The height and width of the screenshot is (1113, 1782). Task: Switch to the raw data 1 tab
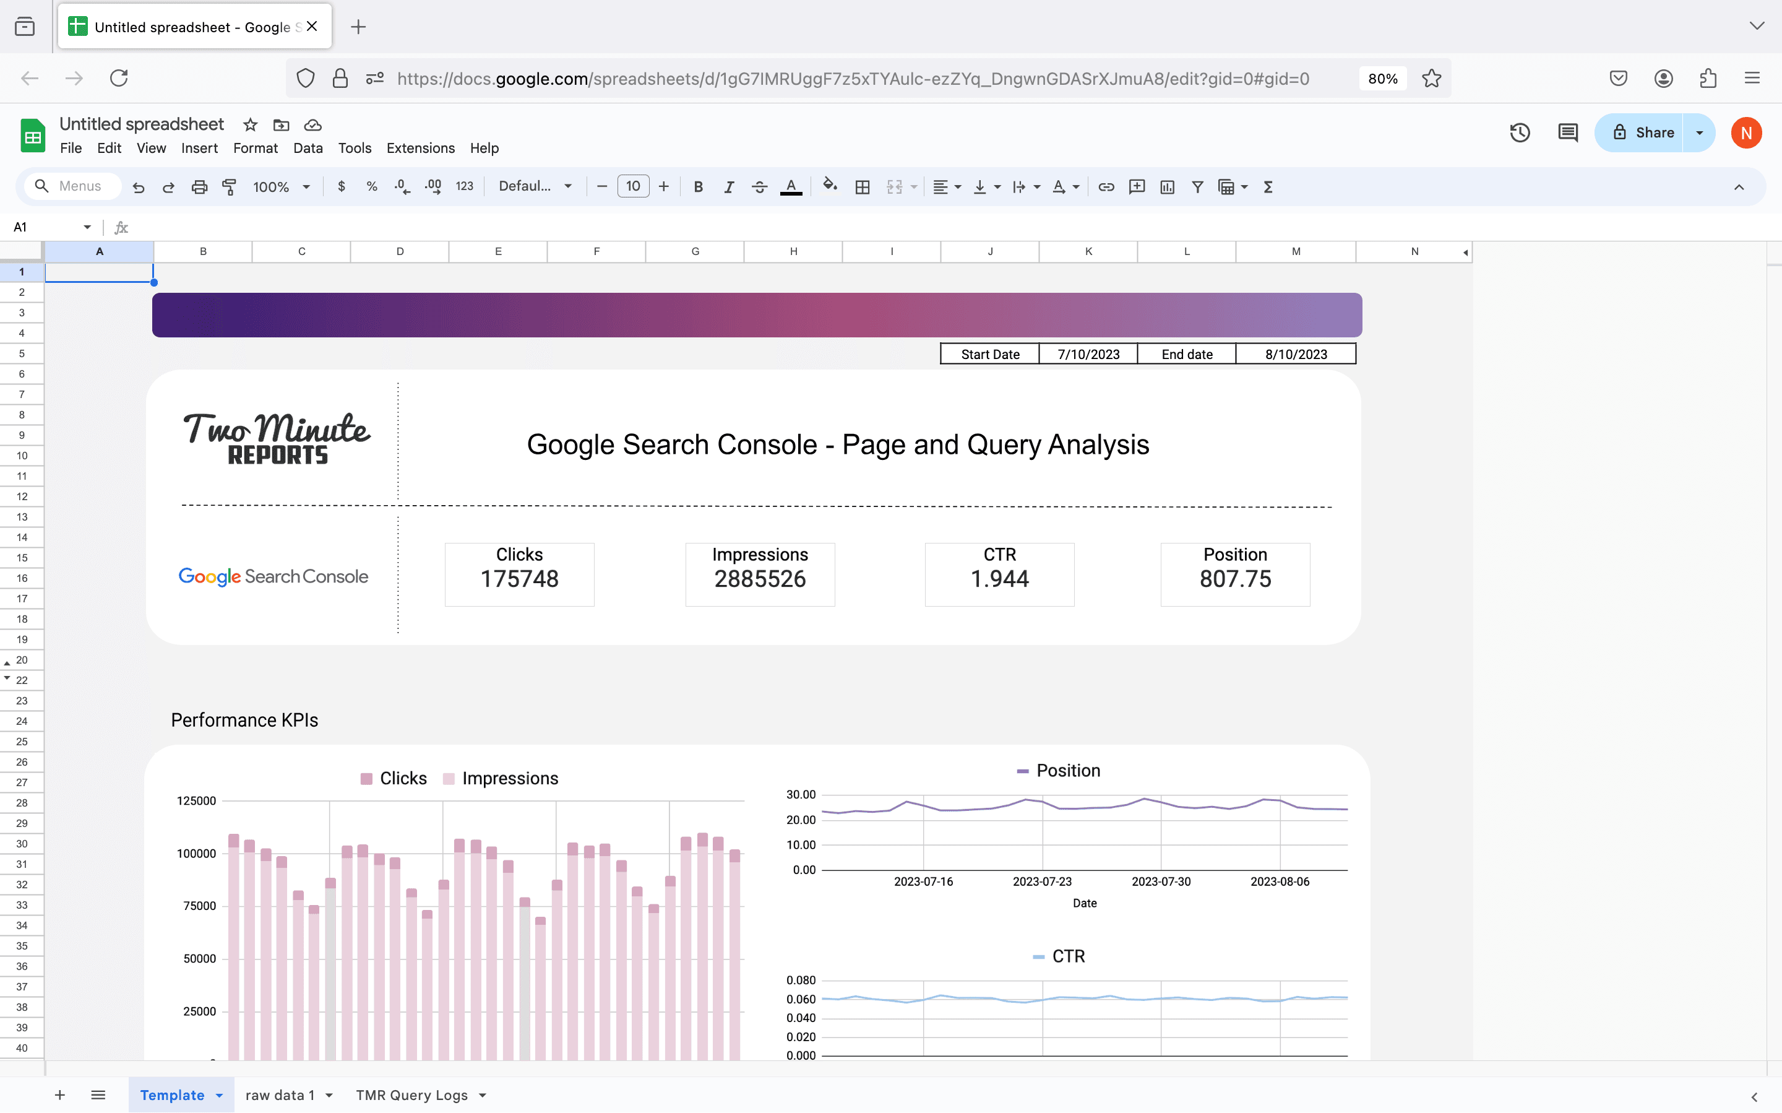(280, 1094)
